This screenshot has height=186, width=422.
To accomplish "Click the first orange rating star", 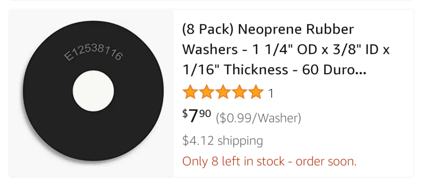I will click(190, 92).
